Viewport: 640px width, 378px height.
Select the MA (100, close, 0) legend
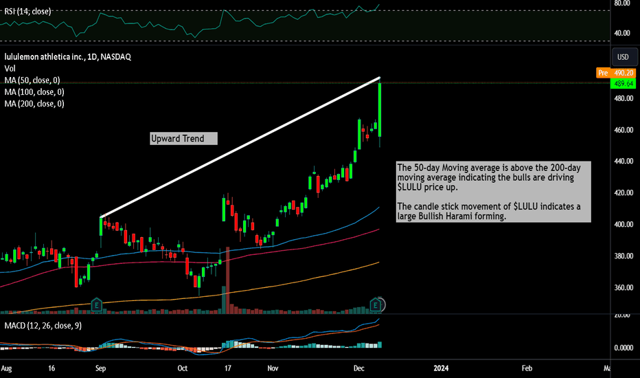point(34,92)
